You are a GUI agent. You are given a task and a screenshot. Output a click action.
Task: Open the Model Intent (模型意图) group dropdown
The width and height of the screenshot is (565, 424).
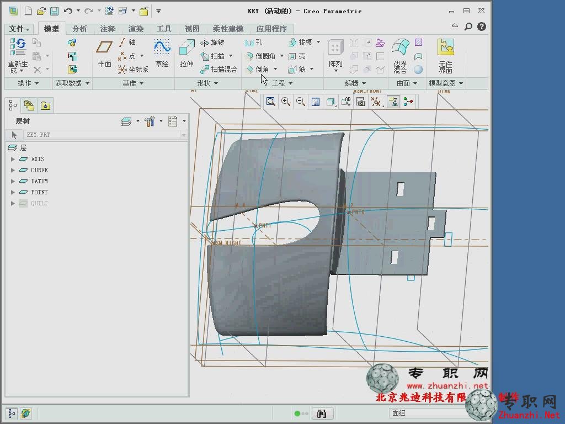click(446, 83)
